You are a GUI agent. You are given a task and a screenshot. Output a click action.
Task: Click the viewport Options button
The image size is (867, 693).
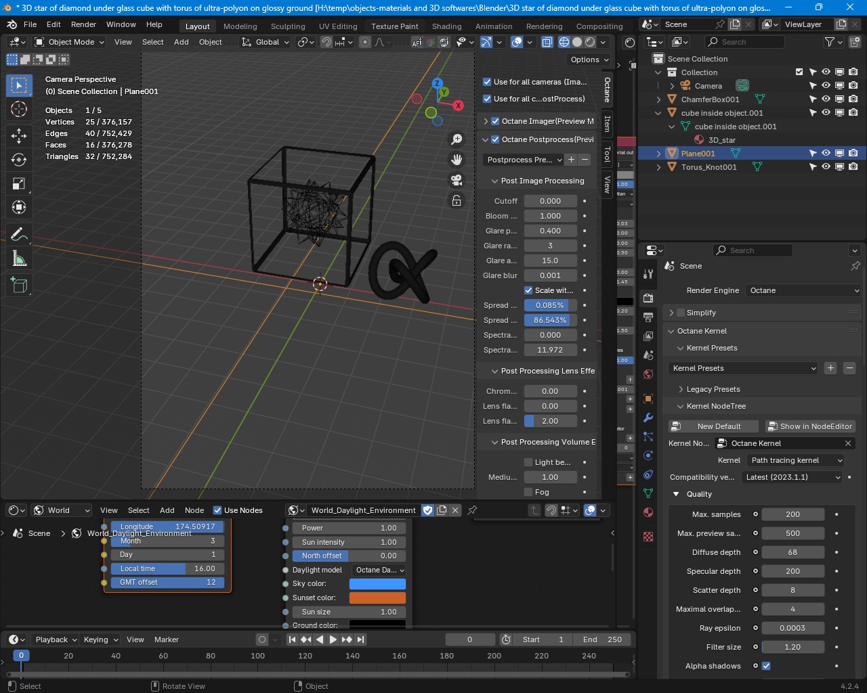pyautogui.click(x=589, y=60)
